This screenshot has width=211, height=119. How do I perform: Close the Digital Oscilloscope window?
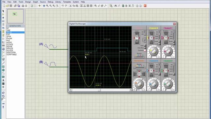coord(174,24)
